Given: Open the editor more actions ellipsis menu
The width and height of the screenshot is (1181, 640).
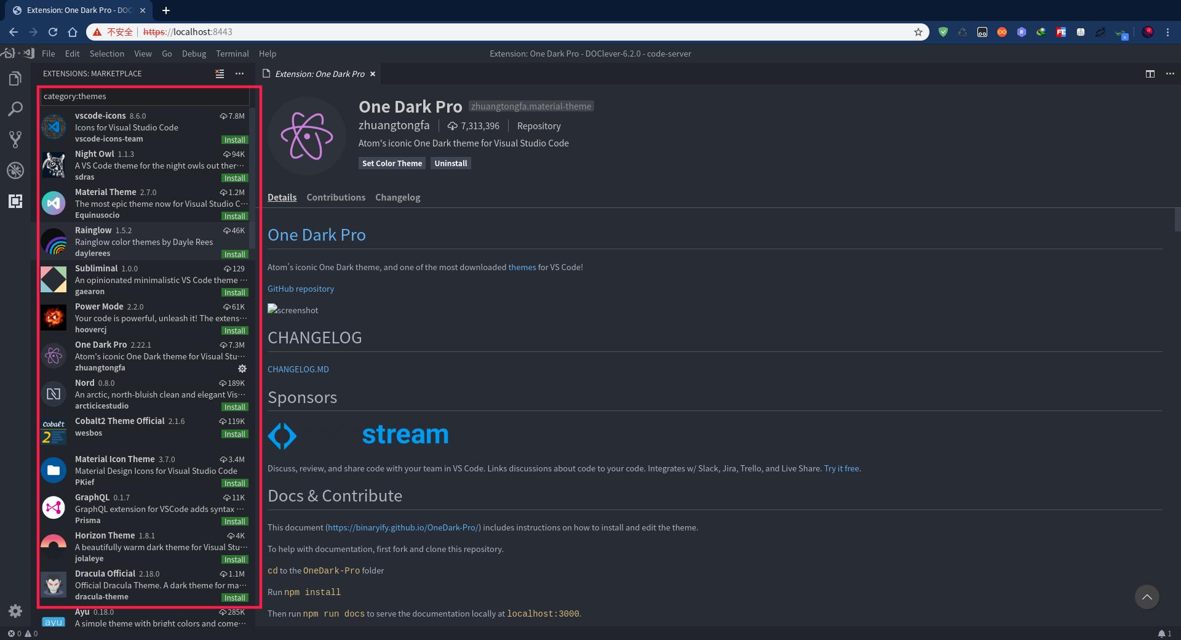Looking at the screenshot, I should pos(1171,74).
